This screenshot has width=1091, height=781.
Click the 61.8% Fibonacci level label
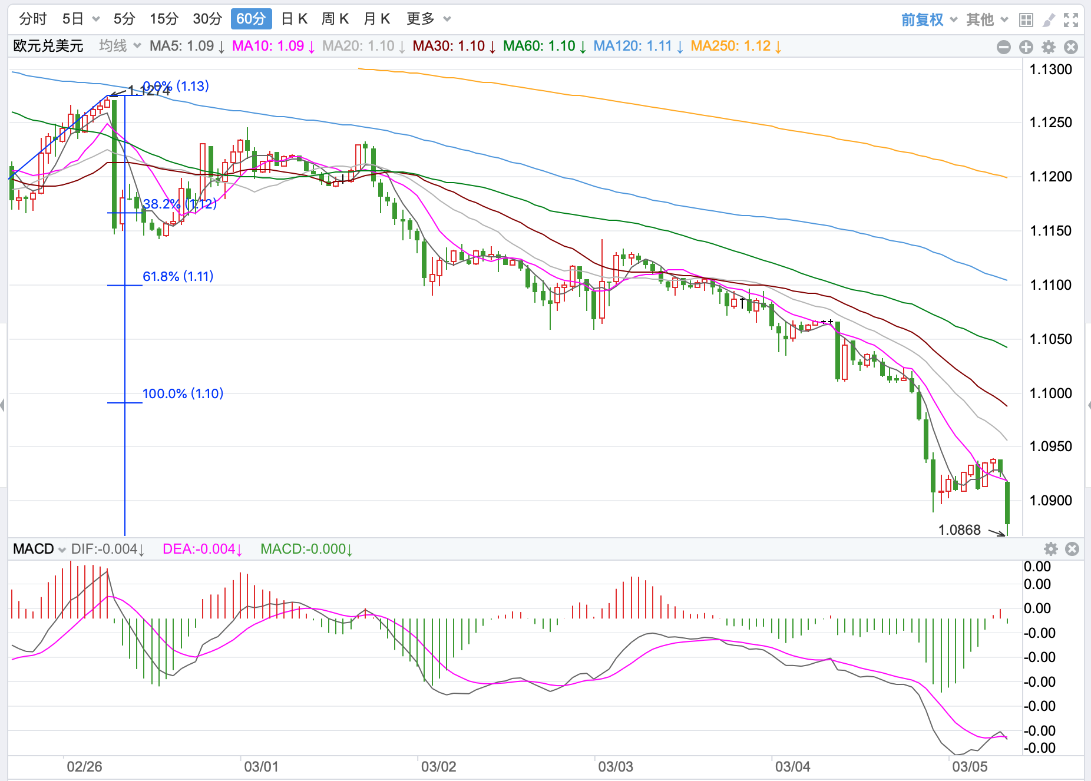pos(178,276)
